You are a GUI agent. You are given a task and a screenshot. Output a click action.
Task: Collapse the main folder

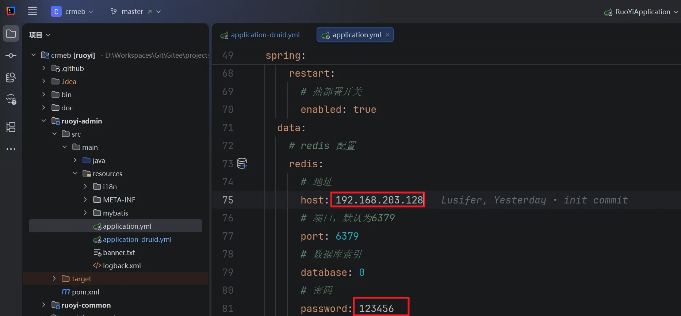(x=65, y=147)
